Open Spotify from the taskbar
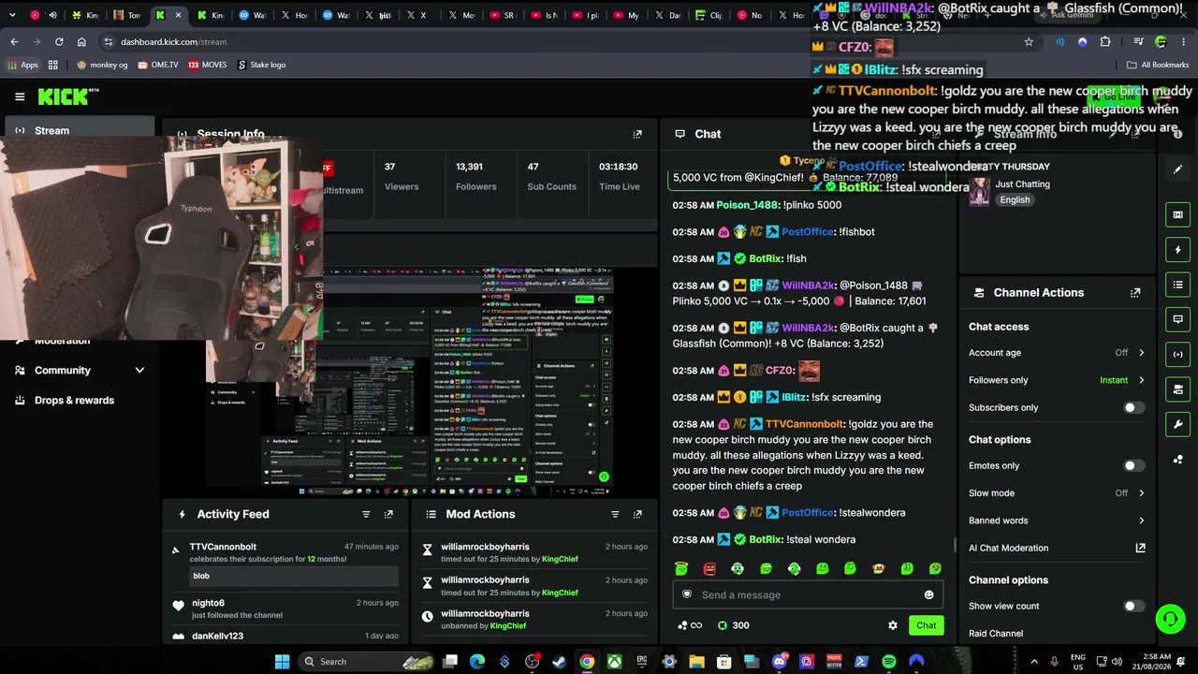 pyautogui.click(x=889, y=662)
